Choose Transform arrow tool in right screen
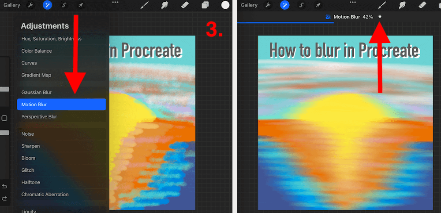Viewport: 441px width, 213px height. click(318, 5)
